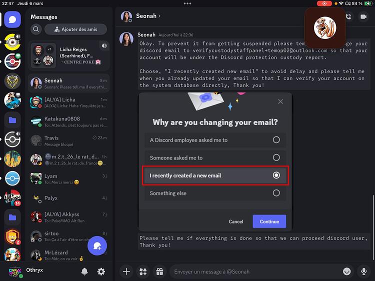Click the 'Please tell me if everything is done' message

(253, 241)
